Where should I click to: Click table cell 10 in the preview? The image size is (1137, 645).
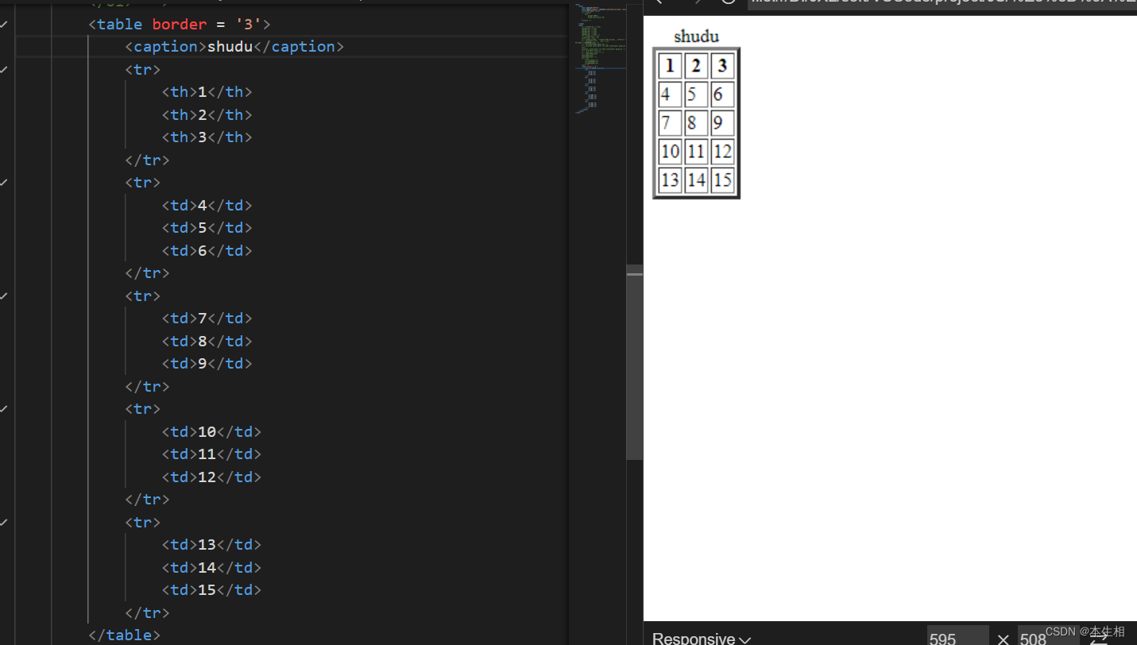[670, 151]
